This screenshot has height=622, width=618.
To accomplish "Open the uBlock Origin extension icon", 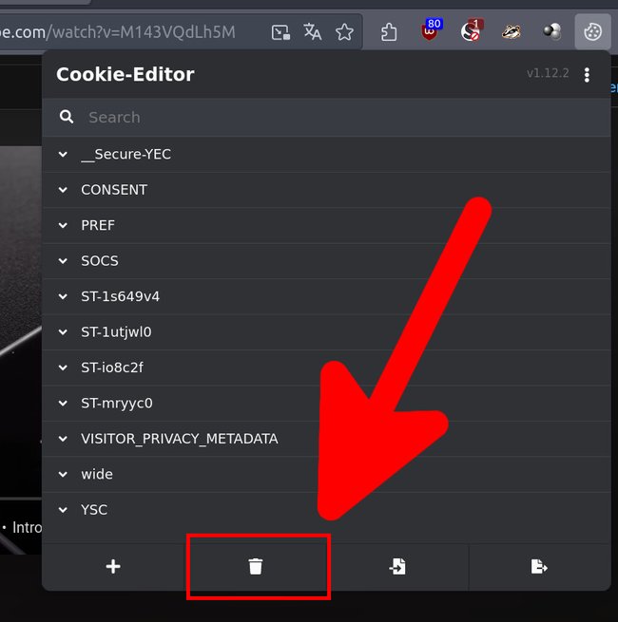I will [431, 29].
